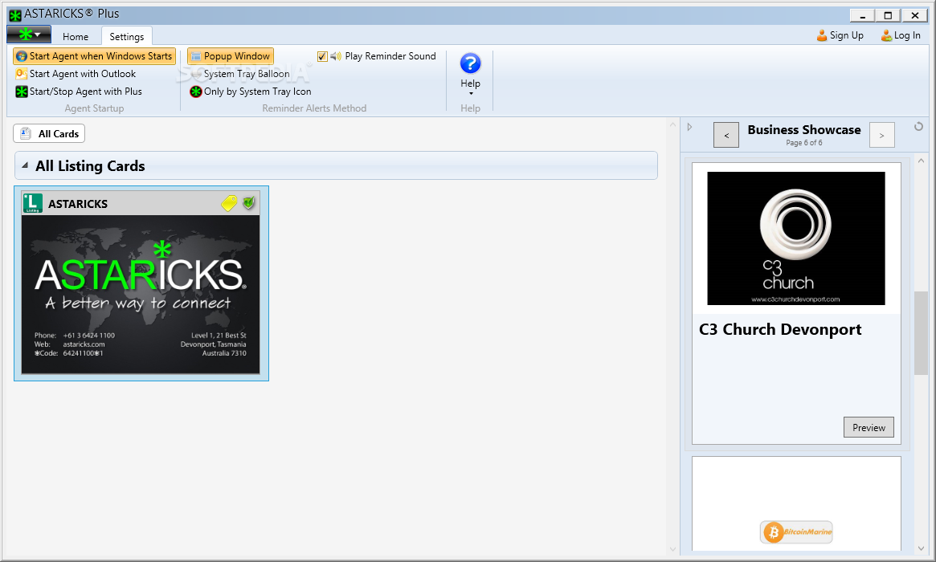Screen dimensions: 936x562
Task: Open the green asterisk application menu
Action: click(29, 35)
